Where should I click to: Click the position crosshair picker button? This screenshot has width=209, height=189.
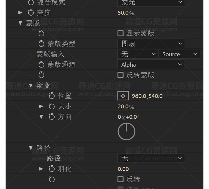[x=123, y=96]
